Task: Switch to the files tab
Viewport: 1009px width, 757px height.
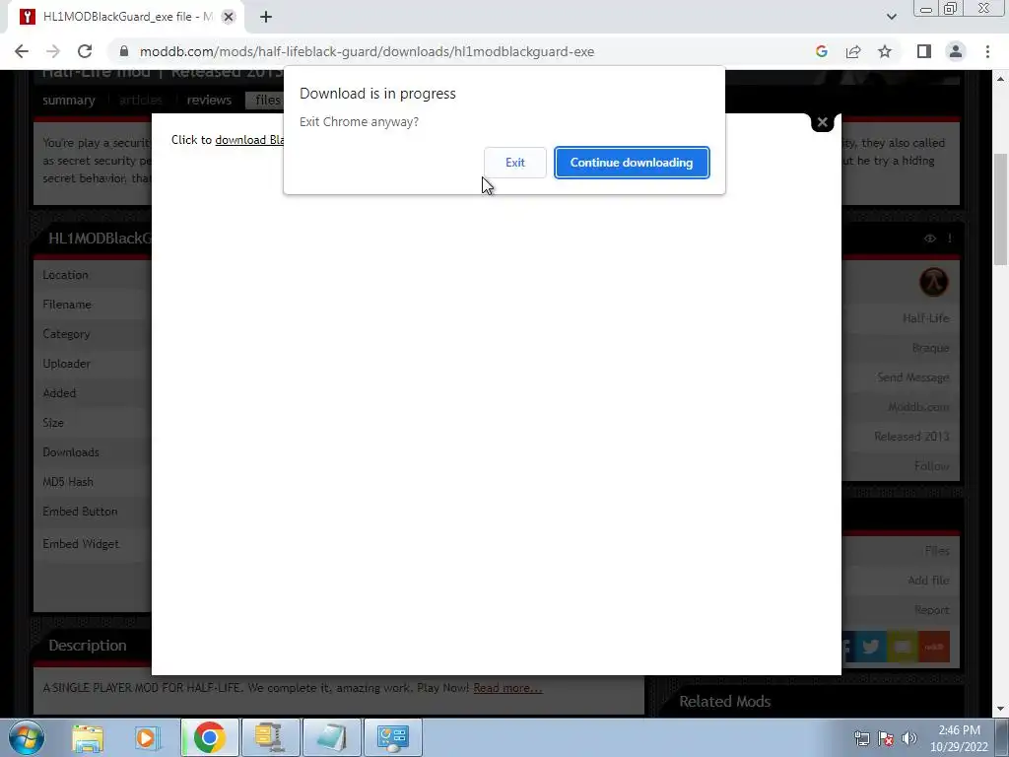Action: pyautogui.click(x=265, y=100)
